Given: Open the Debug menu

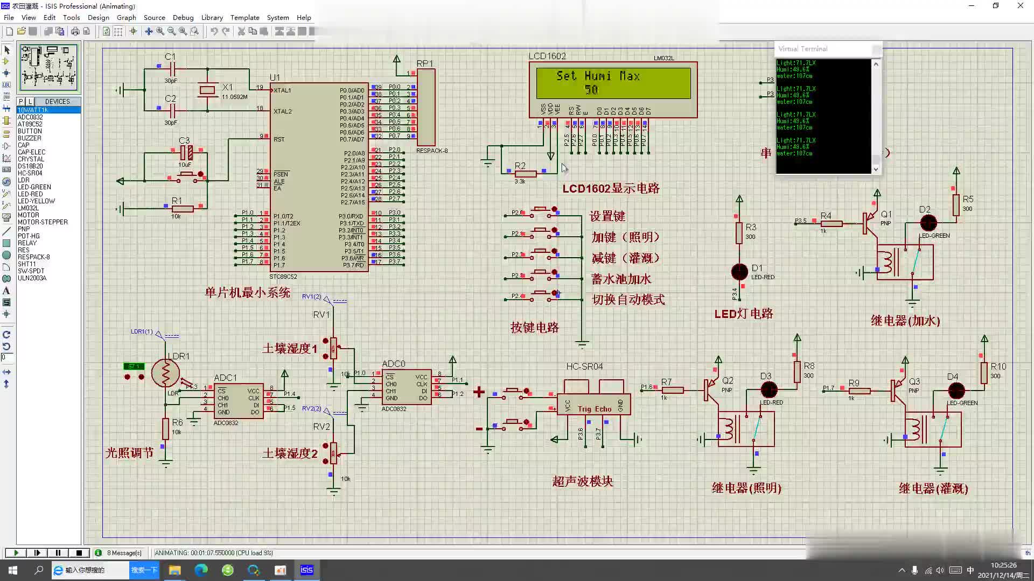Looking at the screenshot, I should [x=183, y=17].
